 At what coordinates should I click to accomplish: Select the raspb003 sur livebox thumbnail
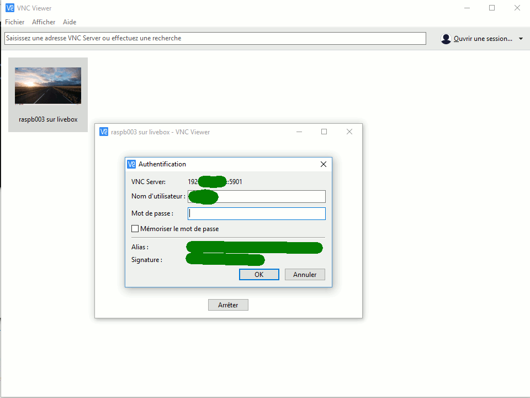tap(48, 95)
